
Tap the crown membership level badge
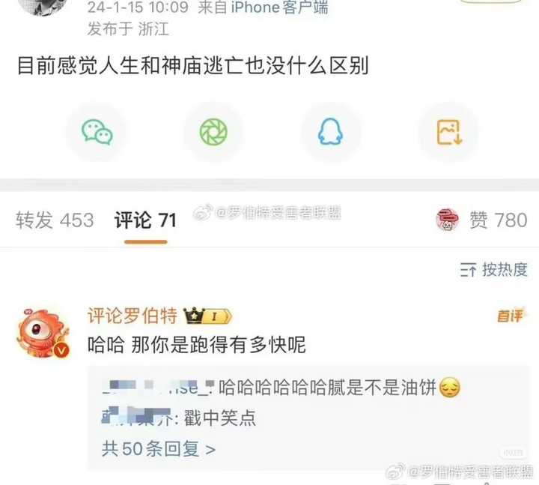(x=207, y=316)
